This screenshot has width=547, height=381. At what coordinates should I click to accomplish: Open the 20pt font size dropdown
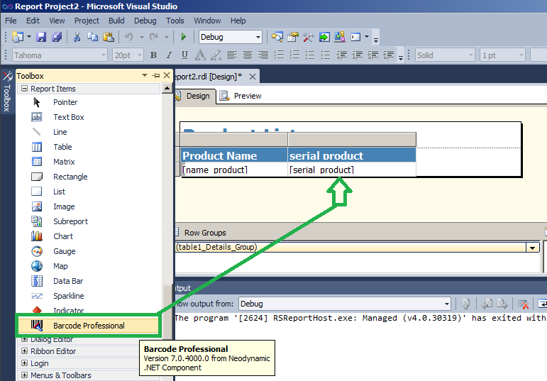point(140,55)
